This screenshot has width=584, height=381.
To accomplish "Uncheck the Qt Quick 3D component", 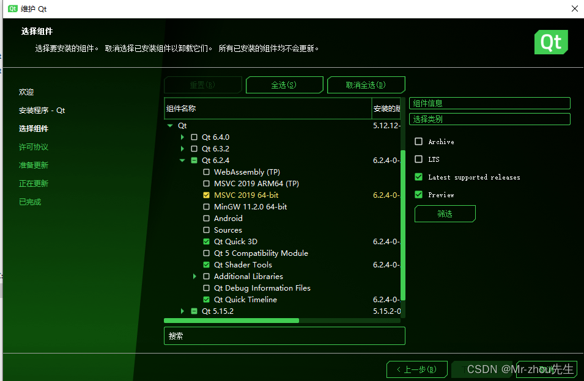I will click(x=206, y=241).
